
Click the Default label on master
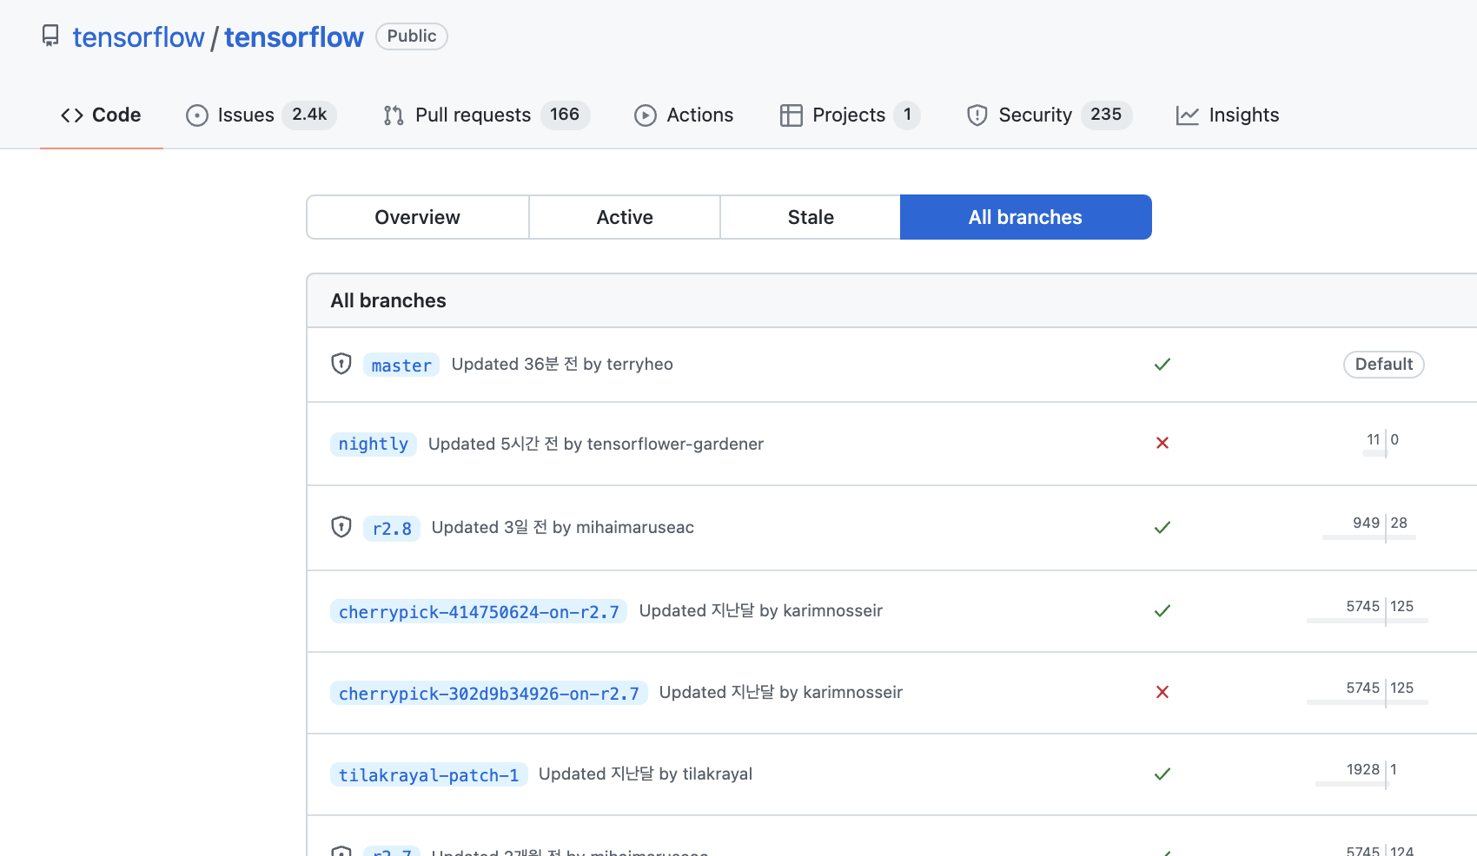coord(1384,364)
